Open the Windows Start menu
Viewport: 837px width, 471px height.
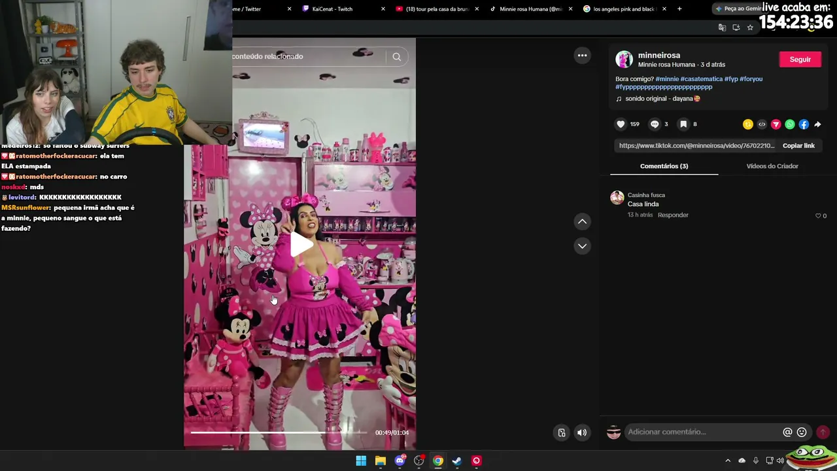click(361, 461)
